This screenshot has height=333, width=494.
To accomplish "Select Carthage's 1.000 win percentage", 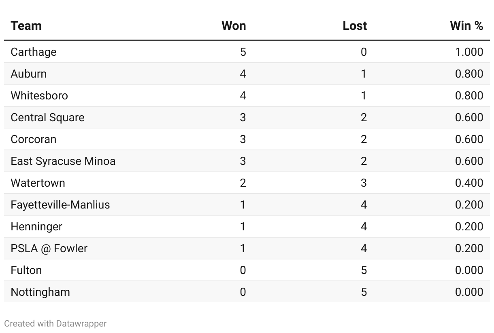I will click(x=469, y=52).
